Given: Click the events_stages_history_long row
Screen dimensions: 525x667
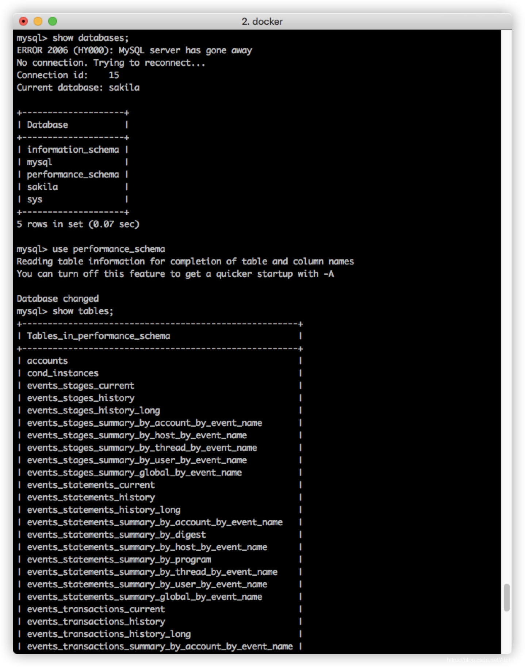Looking at the screenshot, I should pos(160,411).
